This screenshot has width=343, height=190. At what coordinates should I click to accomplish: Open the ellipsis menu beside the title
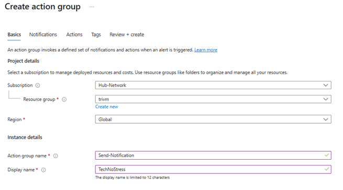pos(92,7)
